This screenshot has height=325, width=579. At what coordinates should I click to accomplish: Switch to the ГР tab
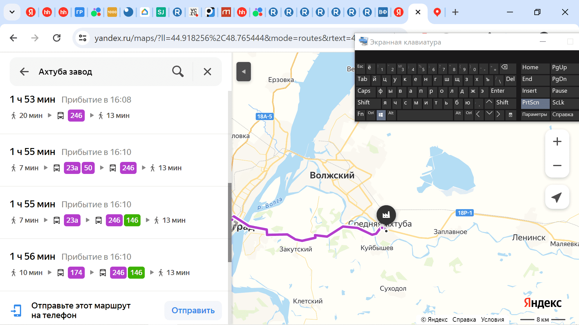click(80, 12)
